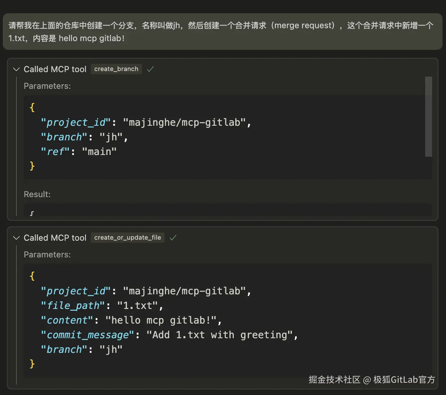Click the "Called MCP tool" label for create_or_update_file
Image resolution: width=446 pixels, height=395 pixels.
tap(55, 238)
